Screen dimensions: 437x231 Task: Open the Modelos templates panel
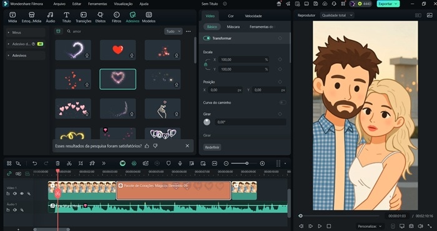(149, 17)
